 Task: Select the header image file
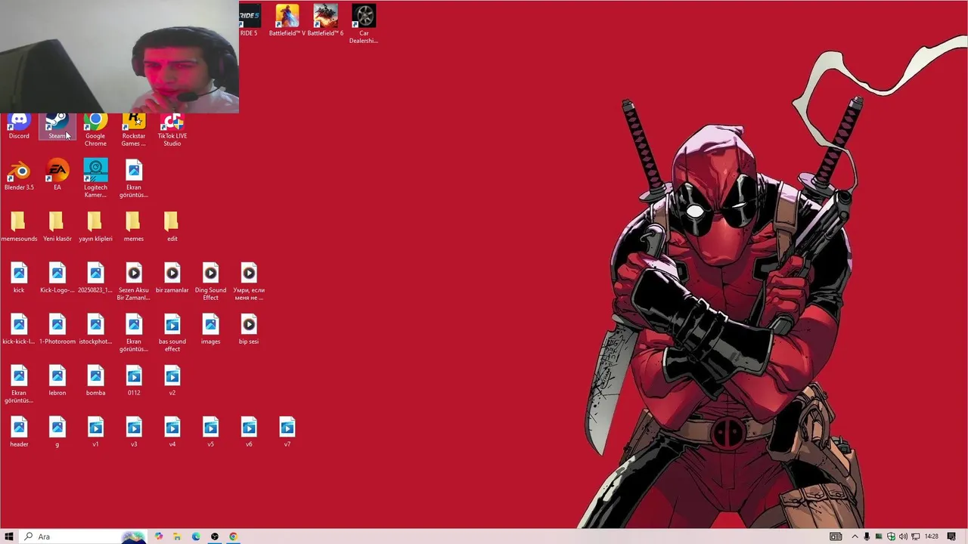pyautogui.click(x=19, y=432)
